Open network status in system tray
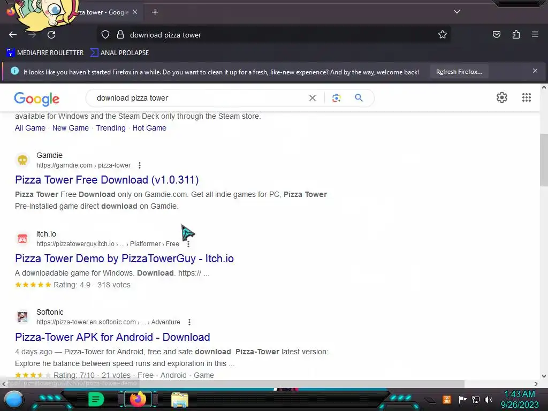Image resolution: width=548 pixels, height=411 pixels. tap(475, 399)
